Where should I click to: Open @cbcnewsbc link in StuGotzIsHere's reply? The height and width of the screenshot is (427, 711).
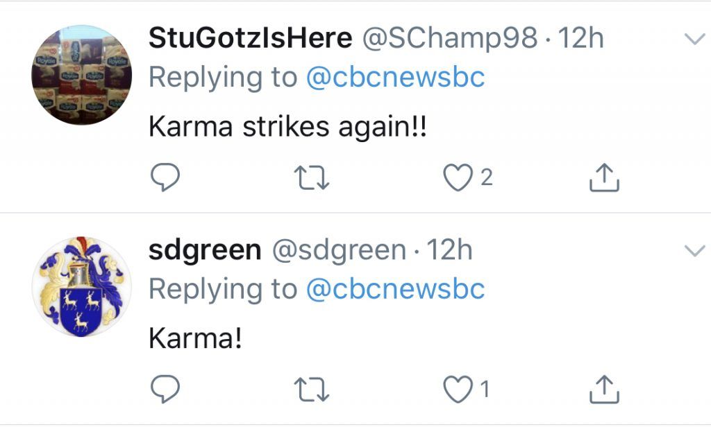(395, 77)
